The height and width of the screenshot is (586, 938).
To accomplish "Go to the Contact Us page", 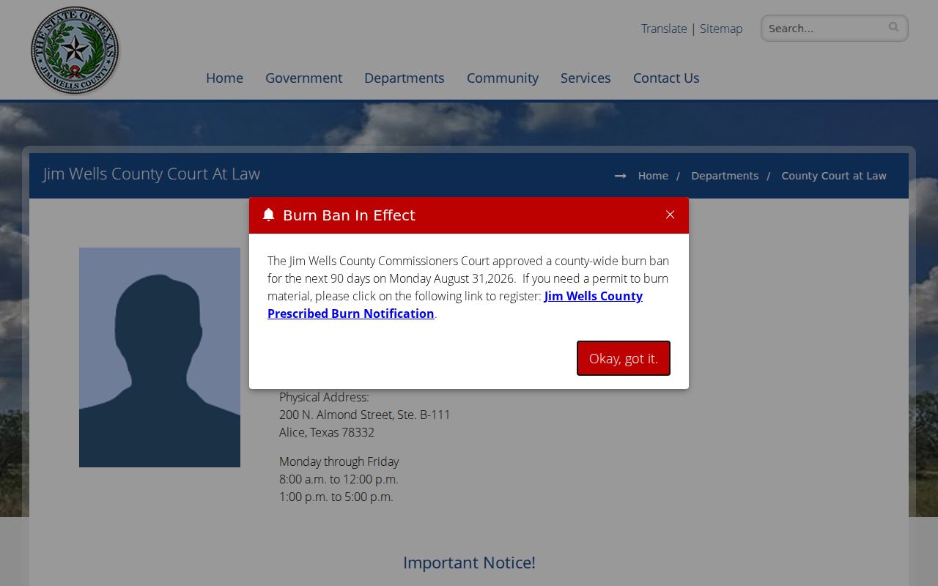I will [666, 78].
